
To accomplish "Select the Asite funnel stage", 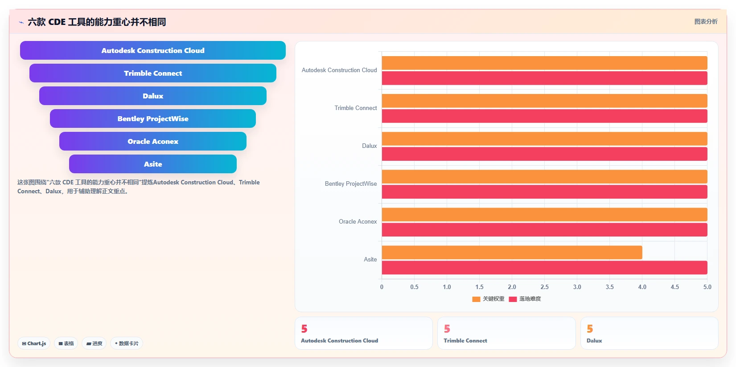I will click(x=153, y=164).
